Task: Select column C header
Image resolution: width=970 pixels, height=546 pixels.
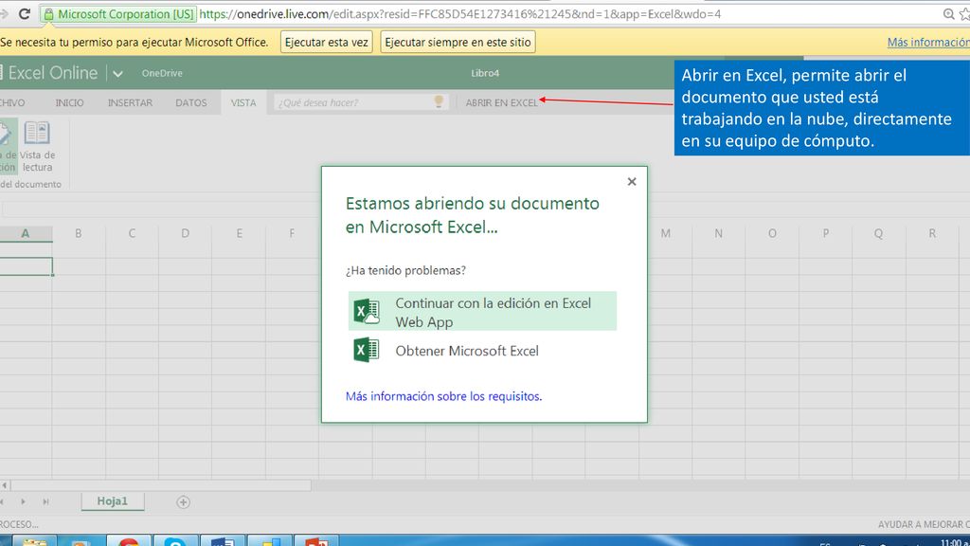Action: (x=132, y=233)
